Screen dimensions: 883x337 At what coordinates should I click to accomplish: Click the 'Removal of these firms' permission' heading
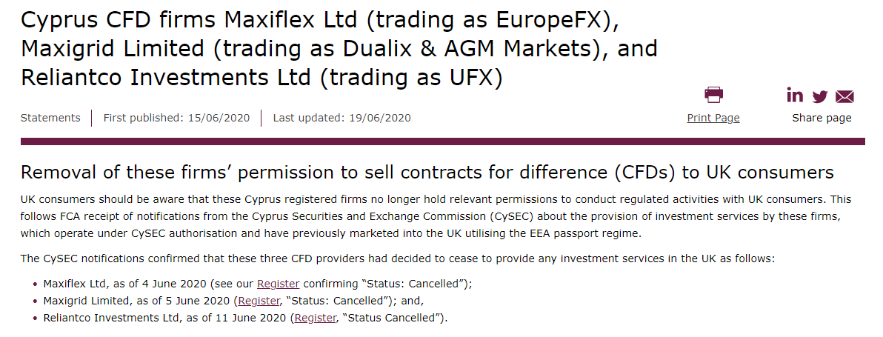(427, 173)
